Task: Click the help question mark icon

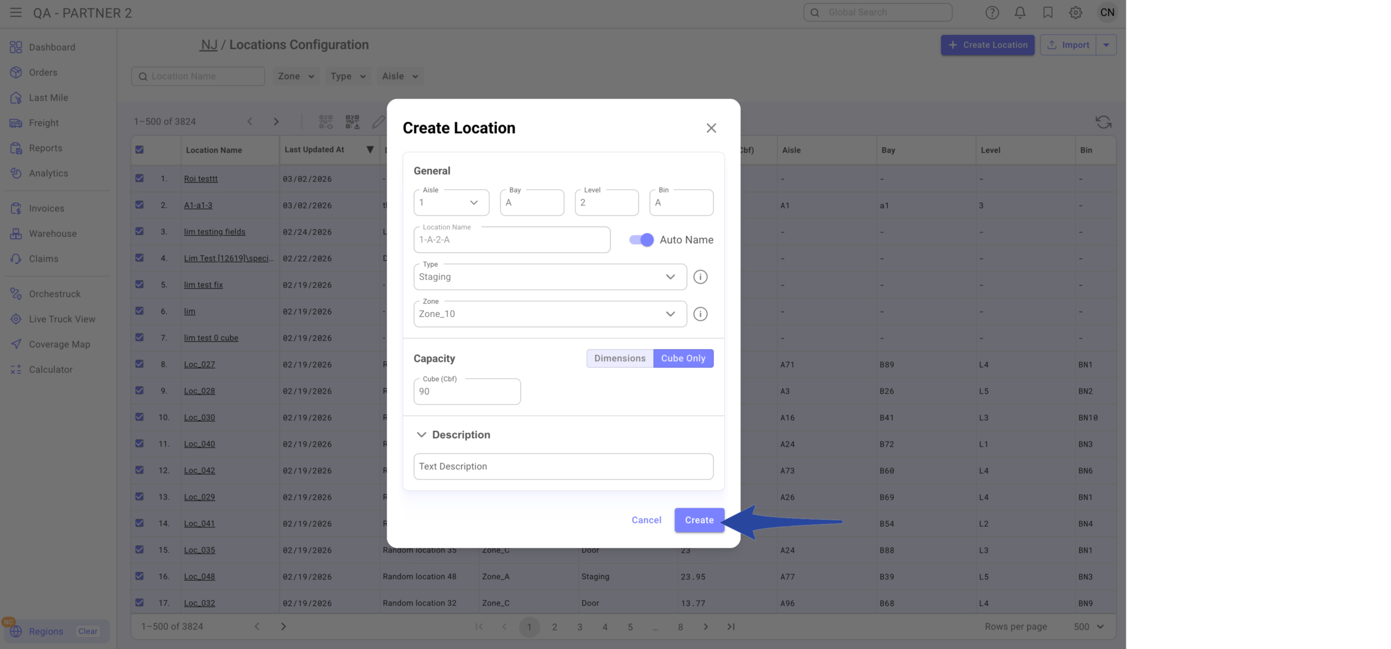Action: click(x=992, y=12)
